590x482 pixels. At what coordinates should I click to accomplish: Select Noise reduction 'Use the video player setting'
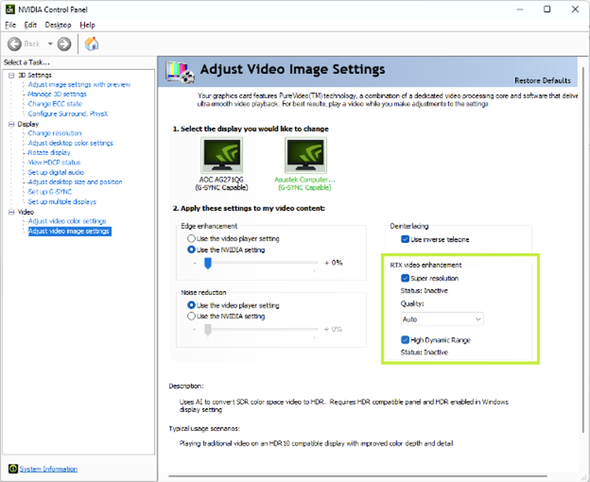pos(191,305)
